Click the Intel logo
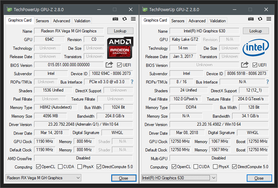The image size is (278, 188). pyautogui.click(x=256, y=47)
